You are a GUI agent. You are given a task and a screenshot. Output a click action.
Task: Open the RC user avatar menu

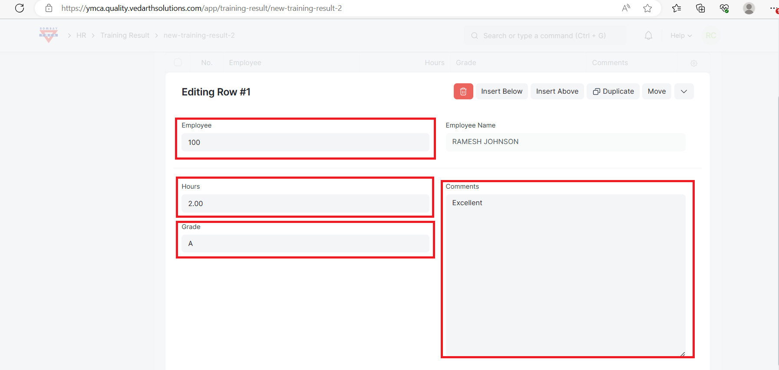point(710,36)
